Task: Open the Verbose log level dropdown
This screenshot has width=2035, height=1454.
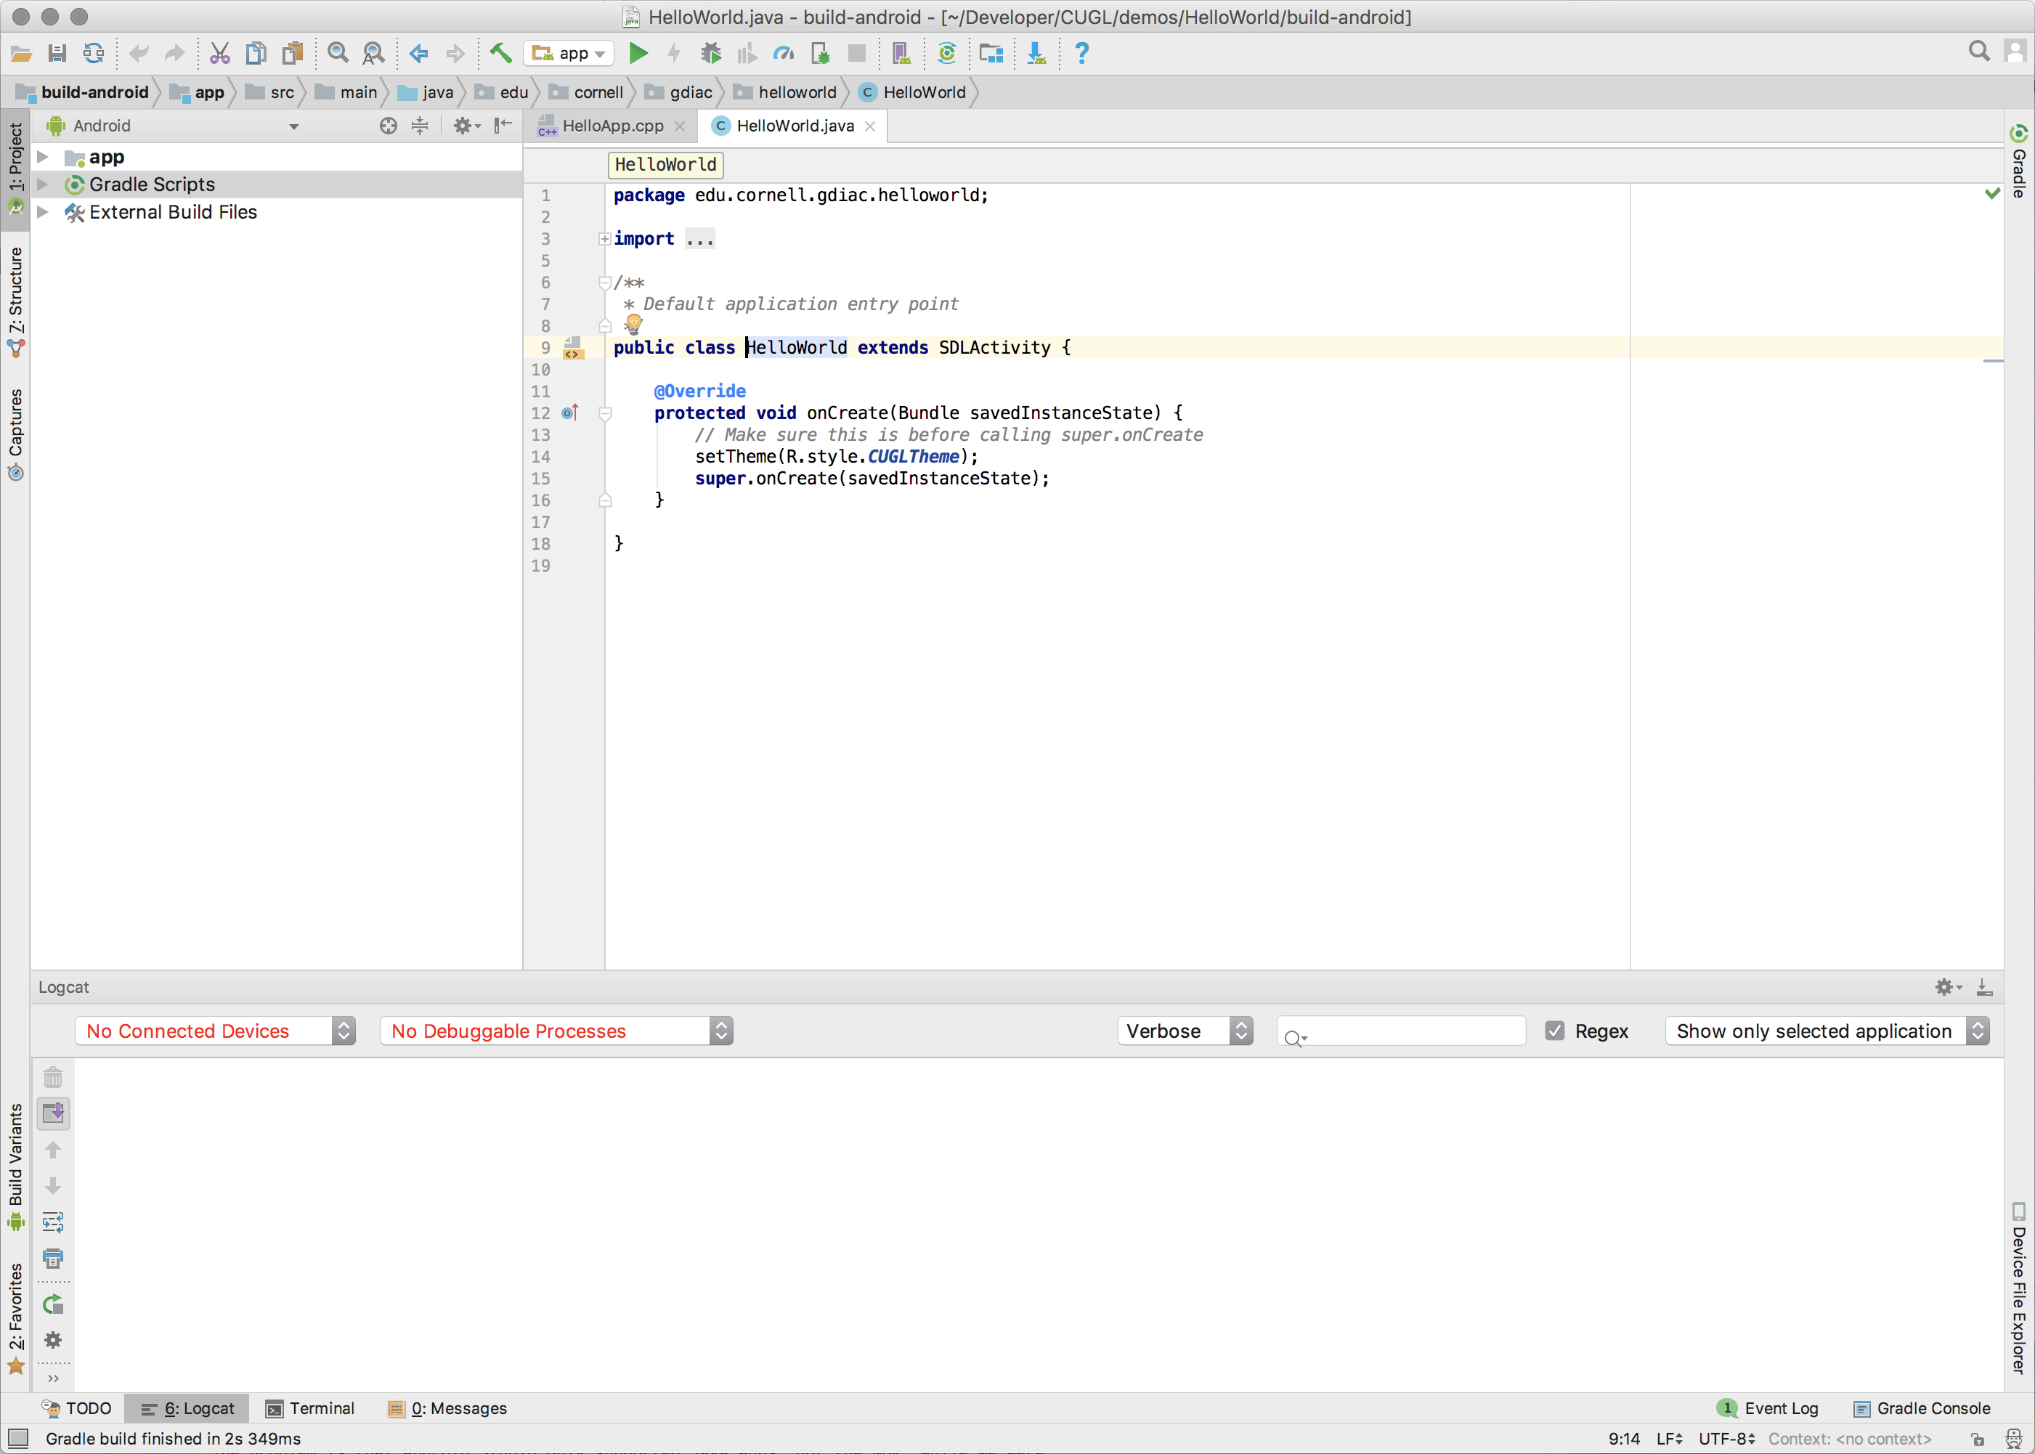Action: [x=1185, y=1031]
